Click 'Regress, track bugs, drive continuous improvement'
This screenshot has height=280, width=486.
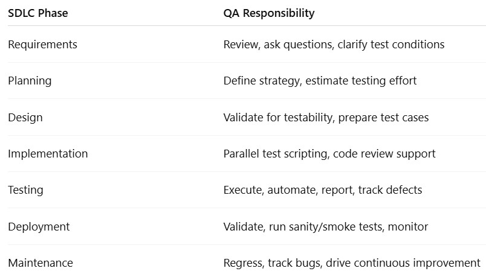click(352, 263)
